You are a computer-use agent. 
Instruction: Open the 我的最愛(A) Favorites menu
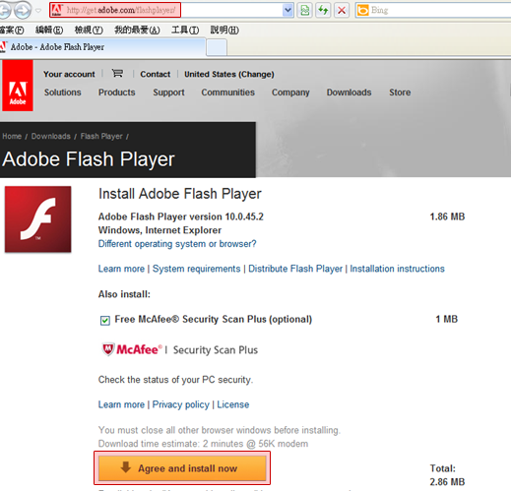pos(137,31)
